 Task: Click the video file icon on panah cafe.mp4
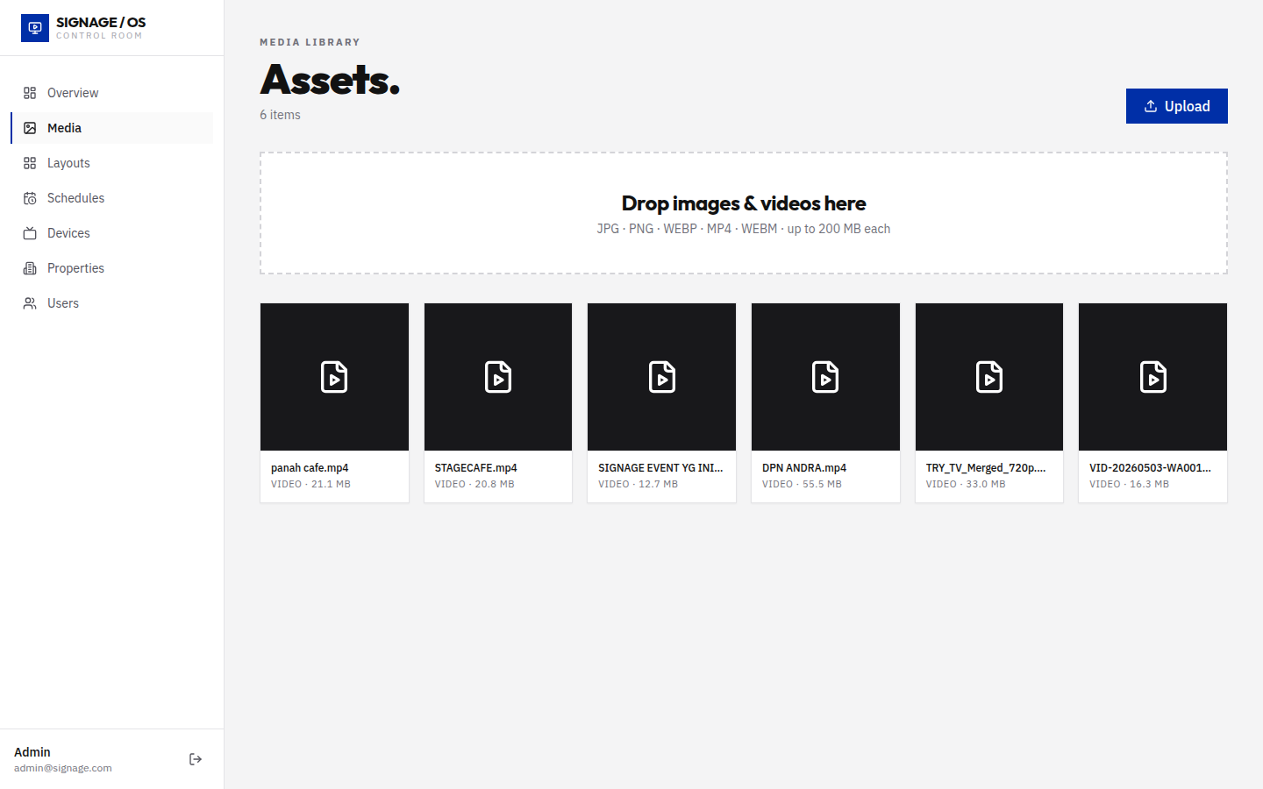334,377
